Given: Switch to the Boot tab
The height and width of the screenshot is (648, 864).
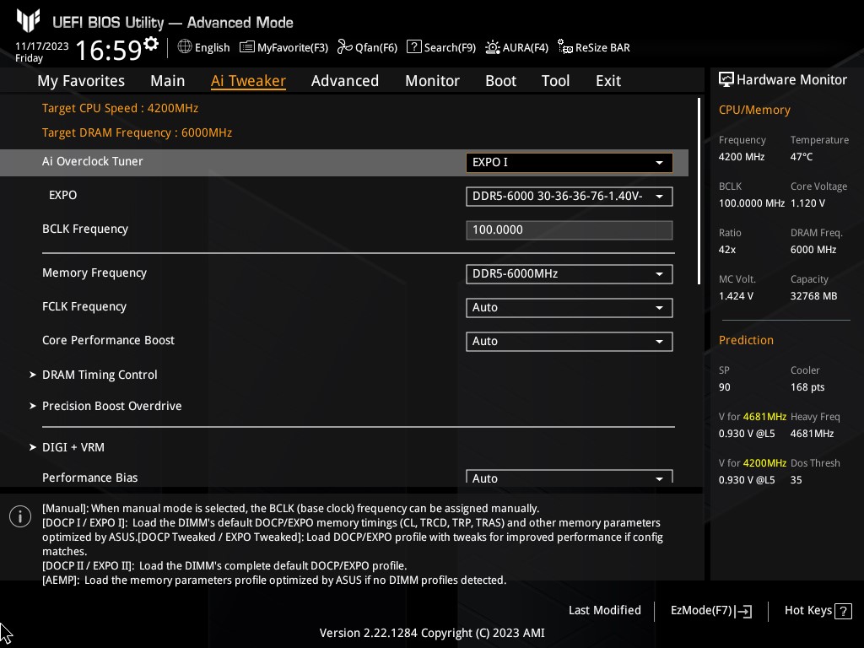Looking at the screenshot, I should click(501, 81).
